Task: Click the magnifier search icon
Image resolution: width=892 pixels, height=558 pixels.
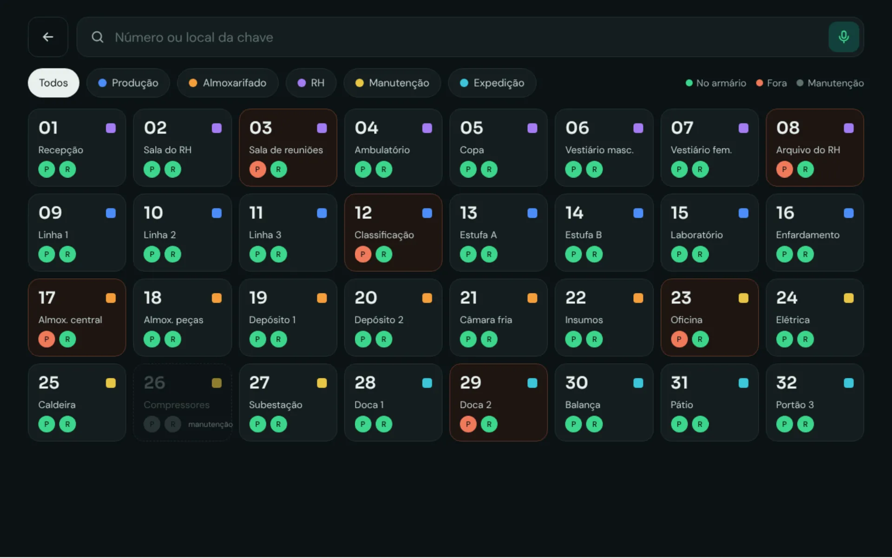Action: point(98,37)
